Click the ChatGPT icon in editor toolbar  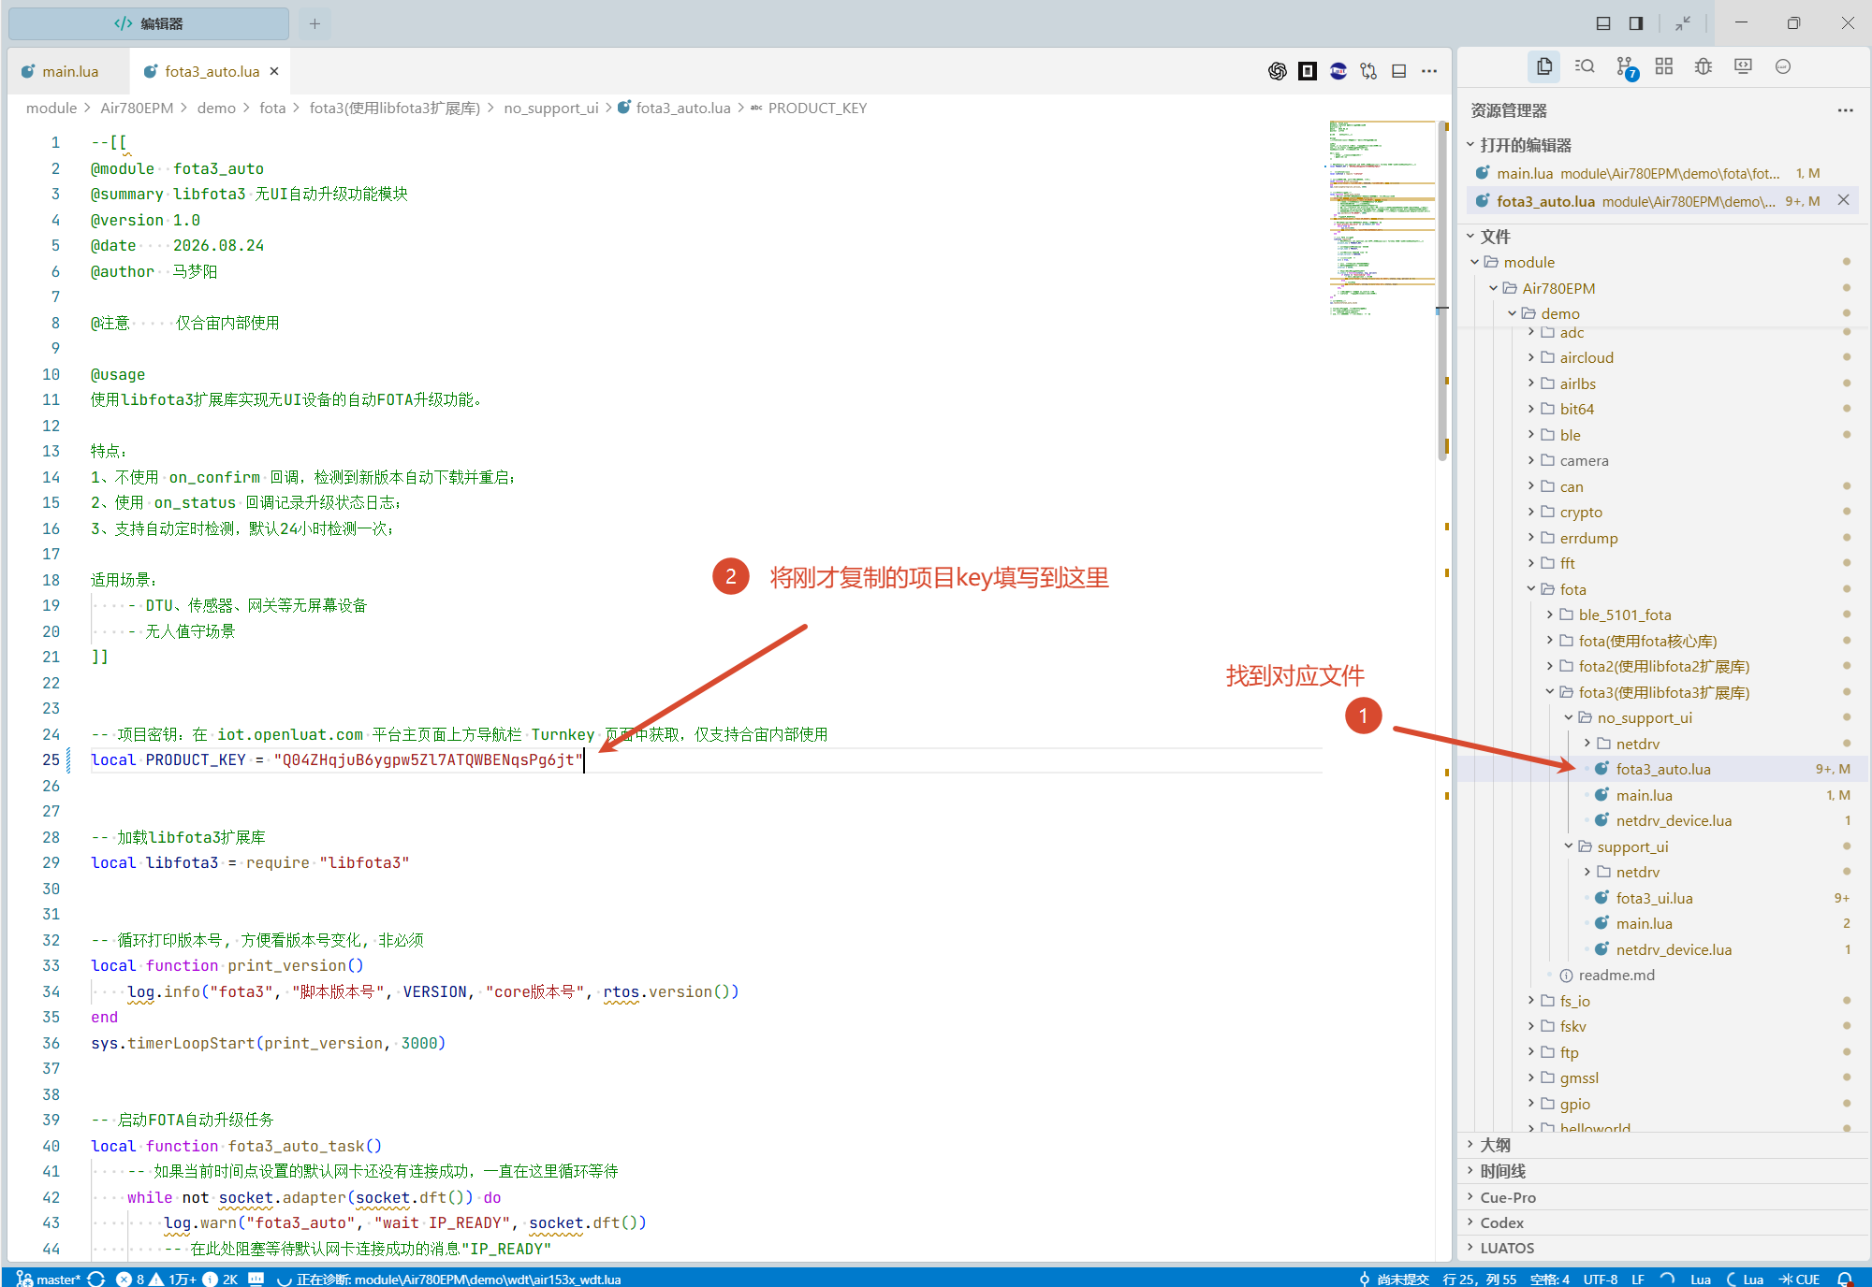[1277, 71]
